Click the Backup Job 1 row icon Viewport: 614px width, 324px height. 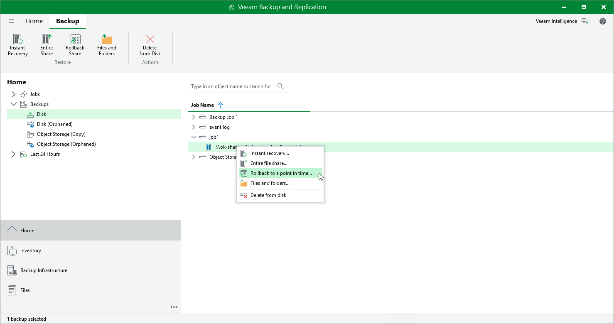pos(203,117)
